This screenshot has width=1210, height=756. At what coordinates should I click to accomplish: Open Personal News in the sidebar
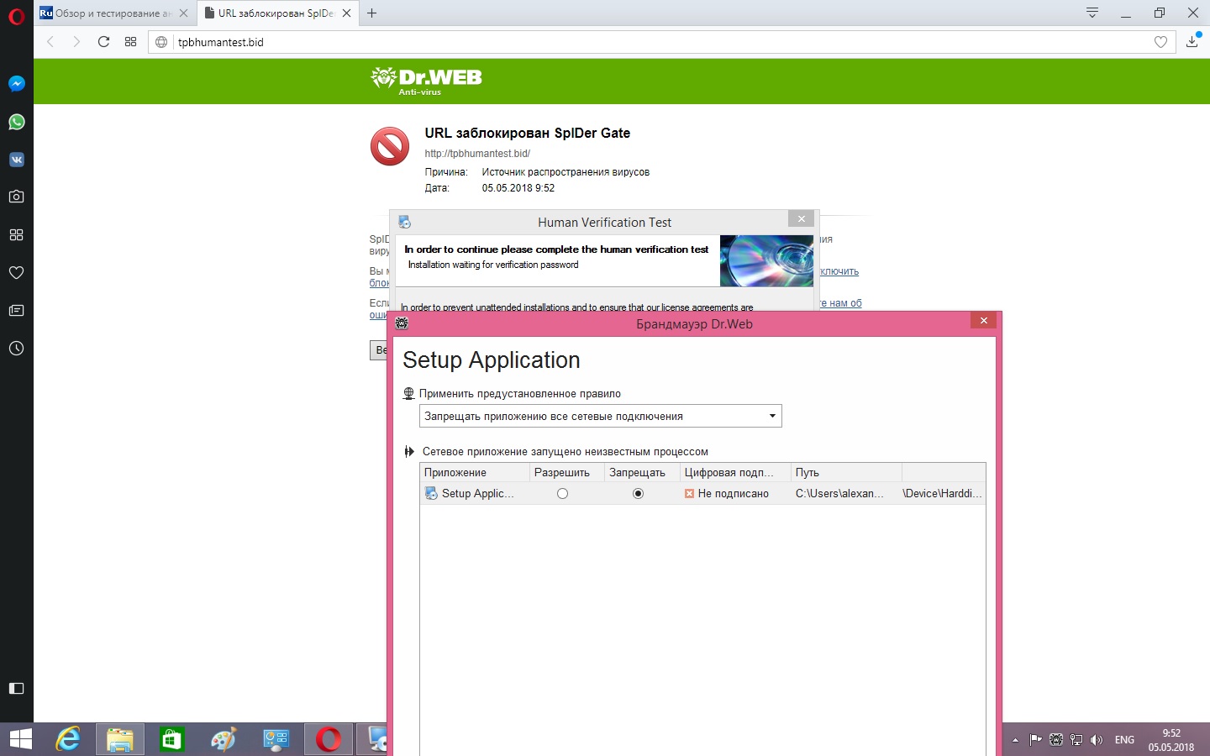(16, 311)
